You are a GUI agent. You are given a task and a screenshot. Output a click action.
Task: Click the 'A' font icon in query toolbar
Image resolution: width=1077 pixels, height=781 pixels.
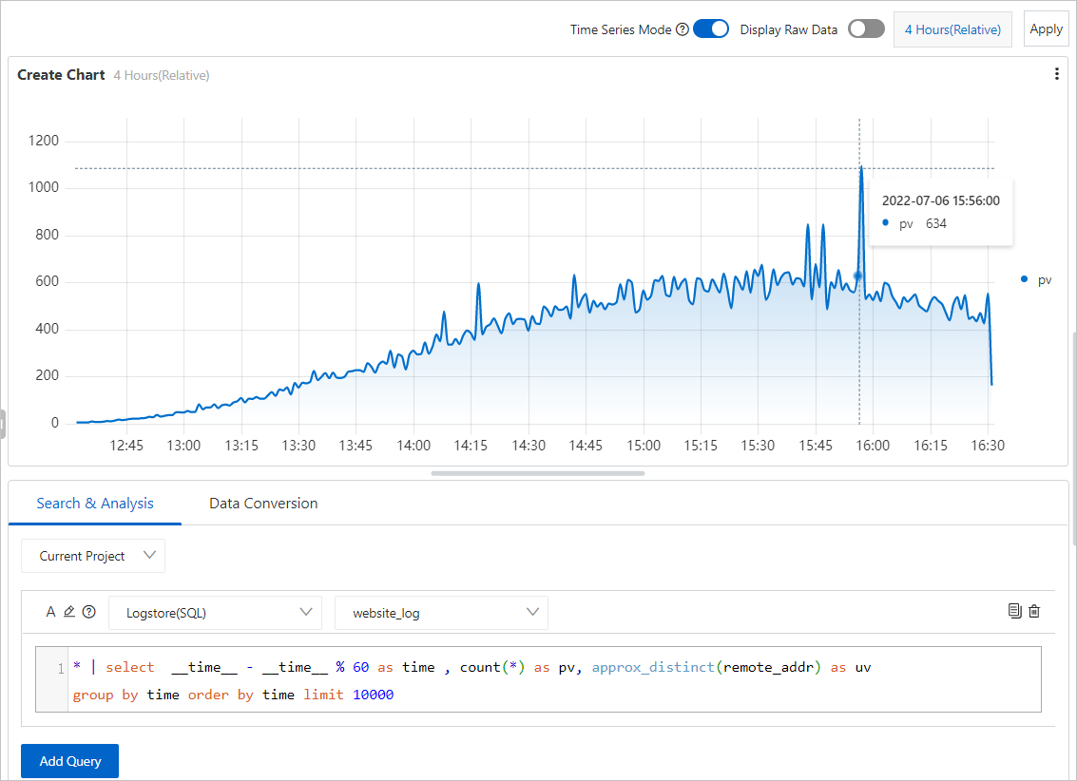(51, 611)
